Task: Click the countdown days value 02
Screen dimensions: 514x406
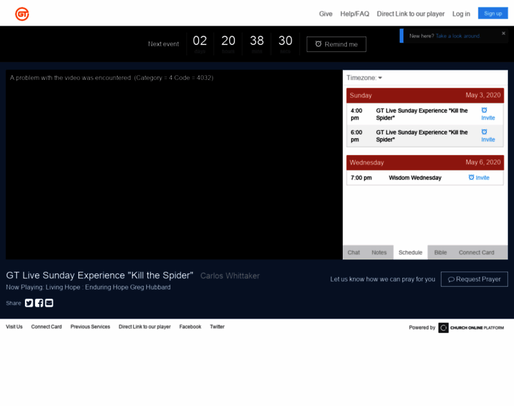Action: point(200,41)
